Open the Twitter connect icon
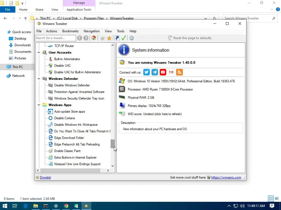Viewport: 281px width, 210px height. click(x=147, y=72)
